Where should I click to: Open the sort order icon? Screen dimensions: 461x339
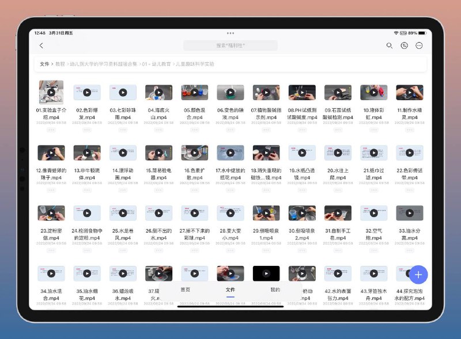(x=405, y=45)
